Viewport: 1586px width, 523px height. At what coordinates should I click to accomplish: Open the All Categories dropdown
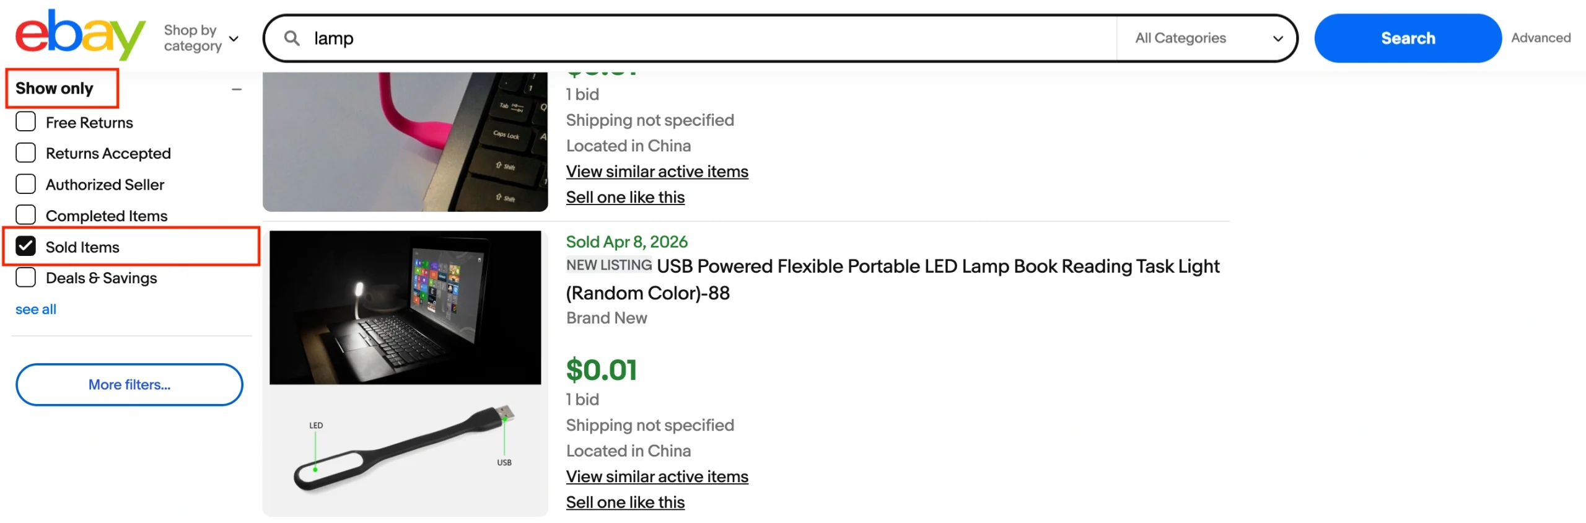point(1207,38)
